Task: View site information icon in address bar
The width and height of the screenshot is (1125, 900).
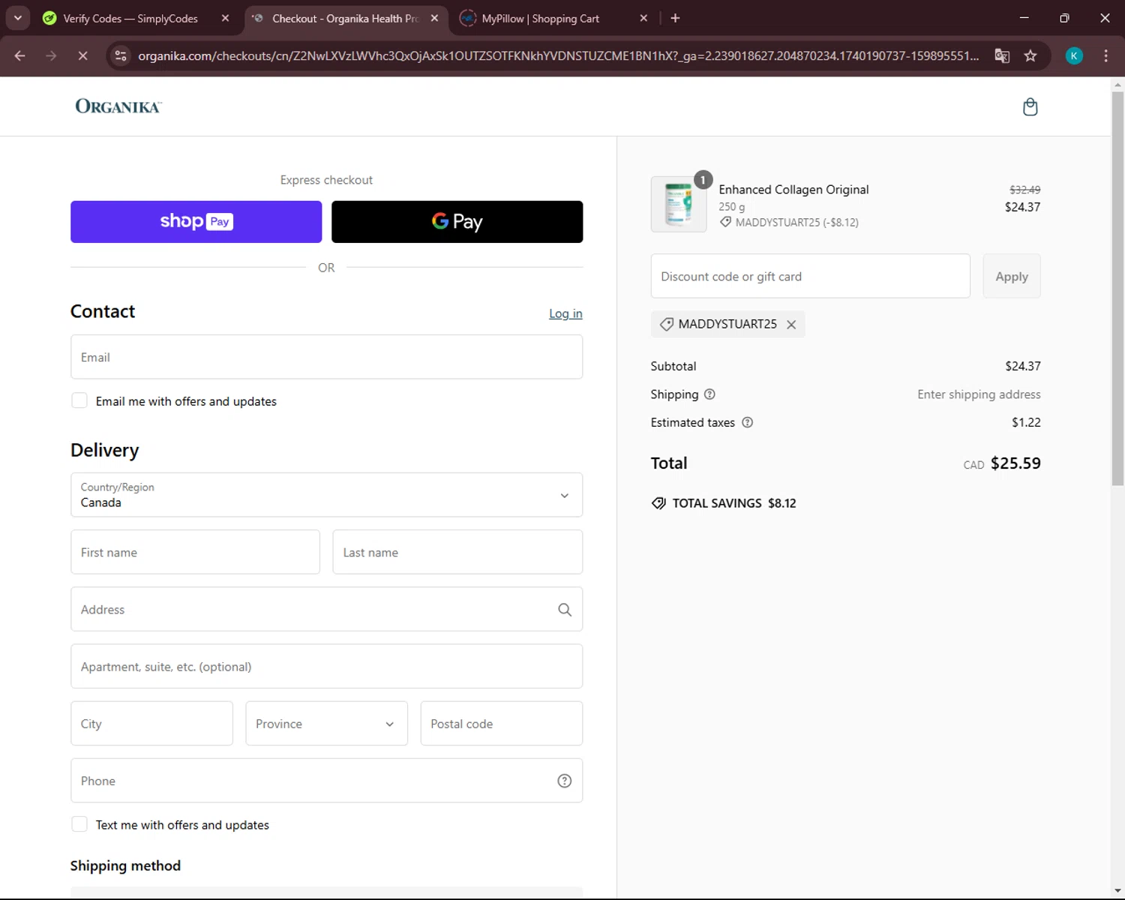Action: (x=121, y=55)
